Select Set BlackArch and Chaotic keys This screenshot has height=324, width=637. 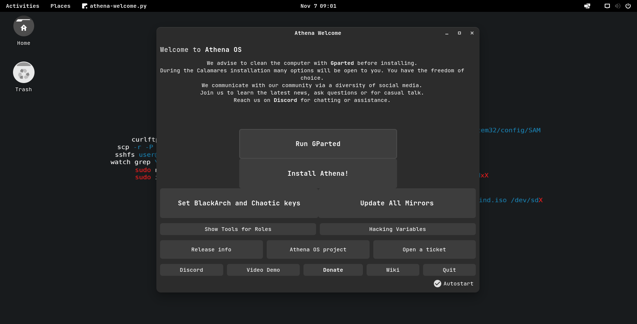(239, 203)
